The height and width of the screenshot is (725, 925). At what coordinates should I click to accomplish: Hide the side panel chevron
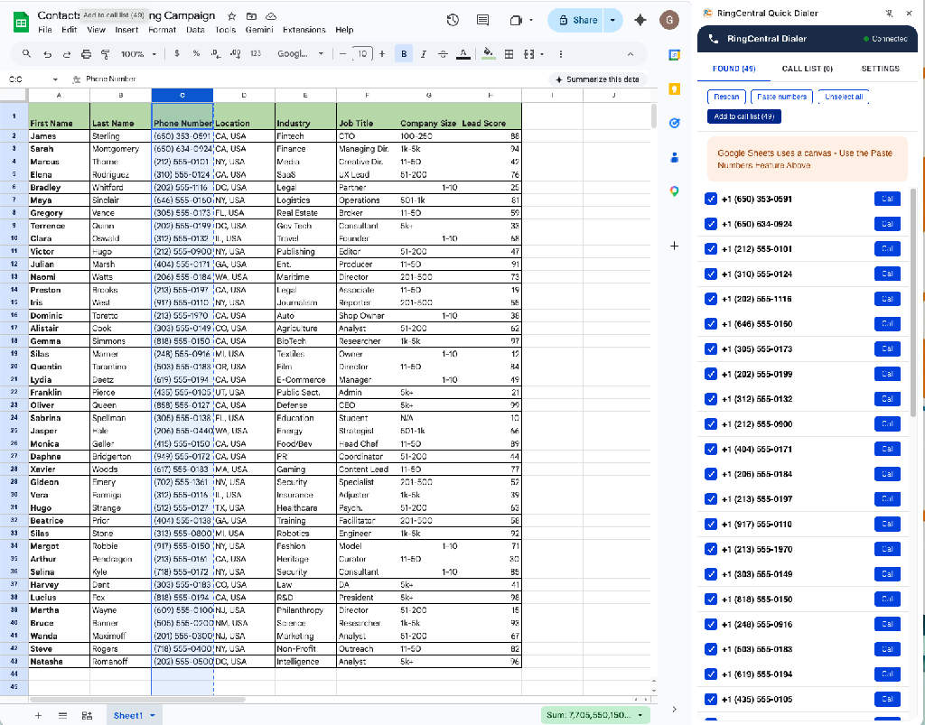(x=674, y=709)
